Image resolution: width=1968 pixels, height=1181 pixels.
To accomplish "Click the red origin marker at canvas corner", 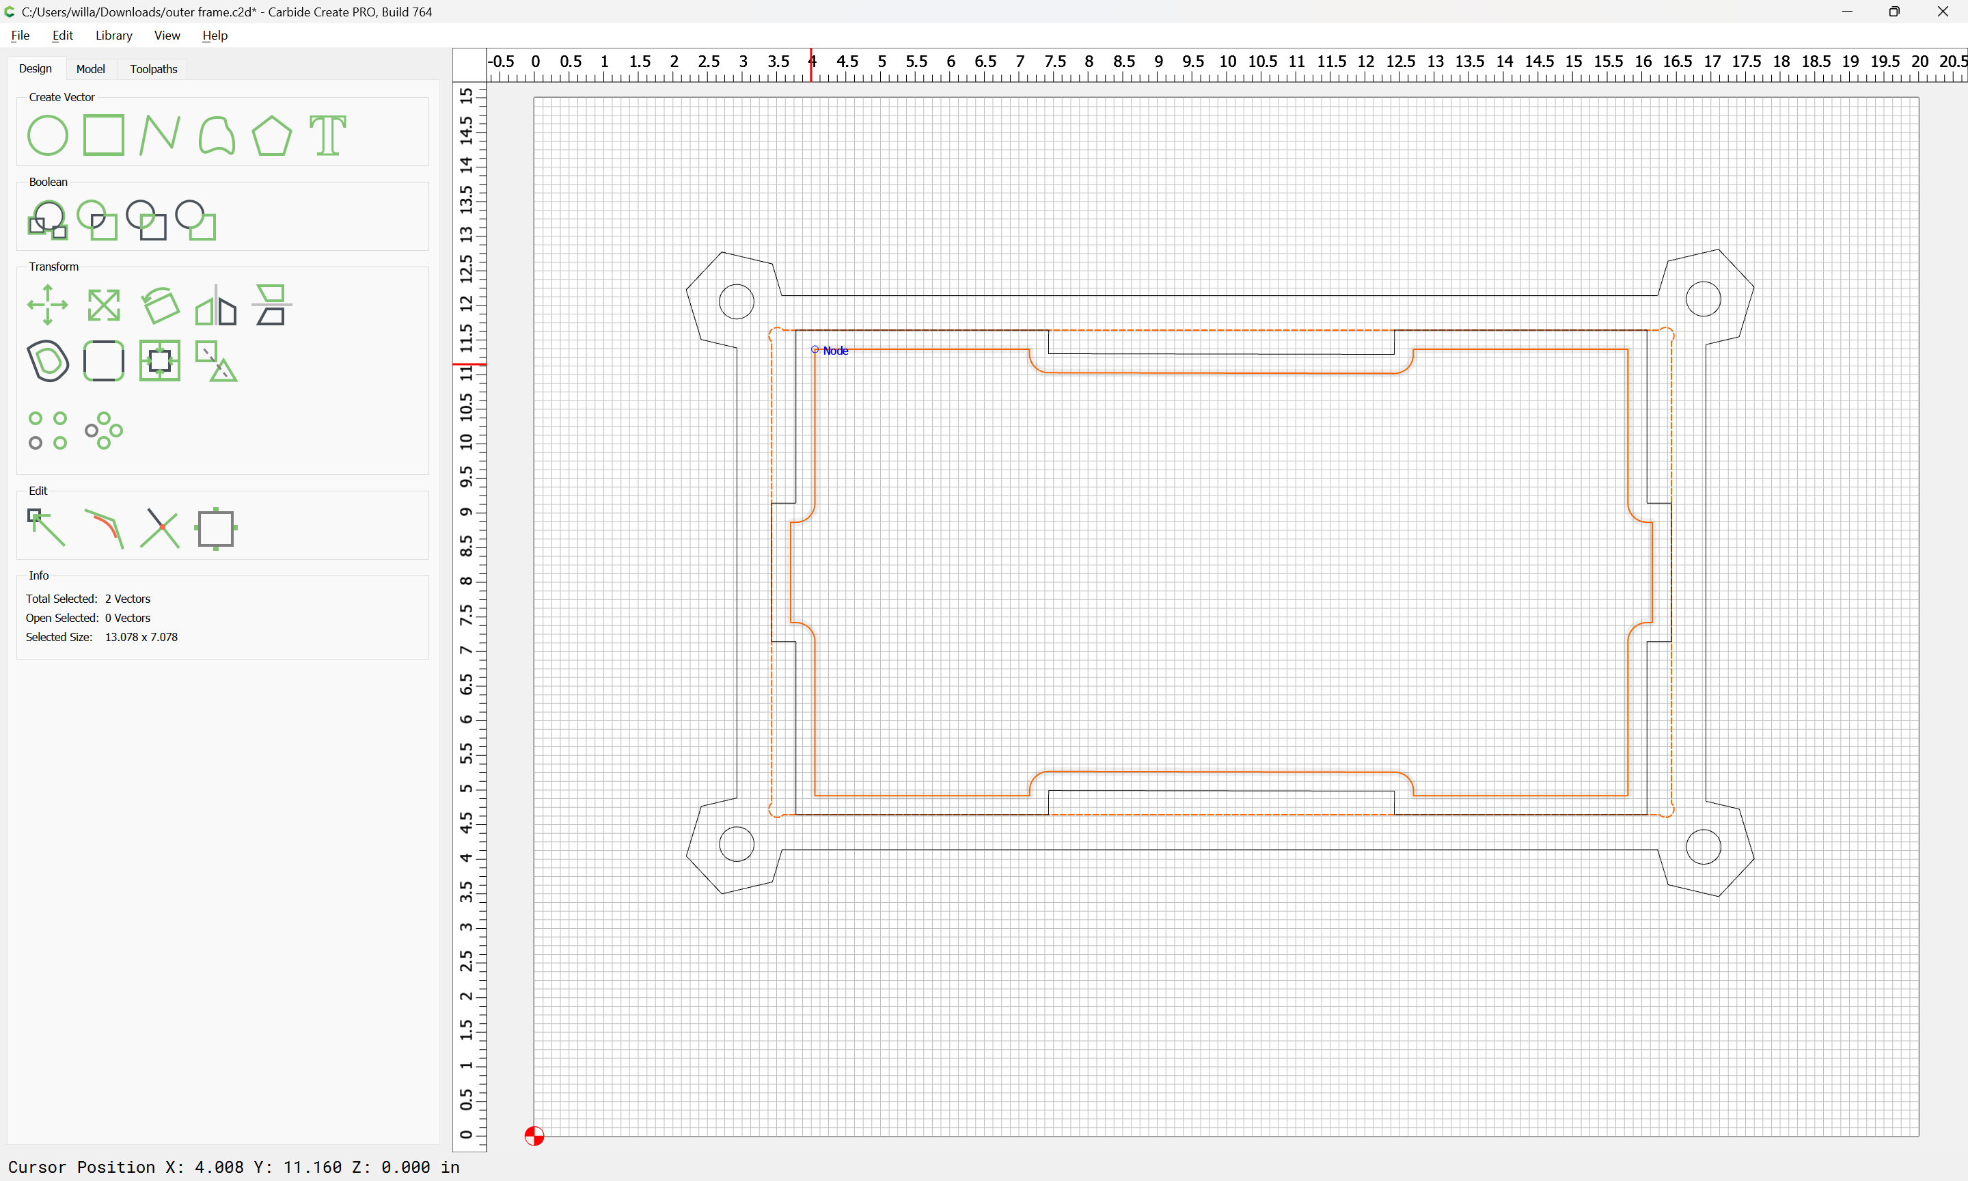I will point(534,1136).
